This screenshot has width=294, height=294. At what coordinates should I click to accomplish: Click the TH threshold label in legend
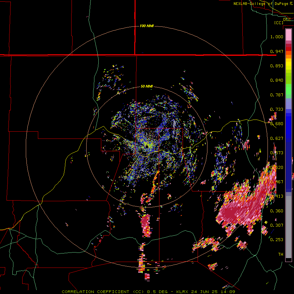point(281,254)
